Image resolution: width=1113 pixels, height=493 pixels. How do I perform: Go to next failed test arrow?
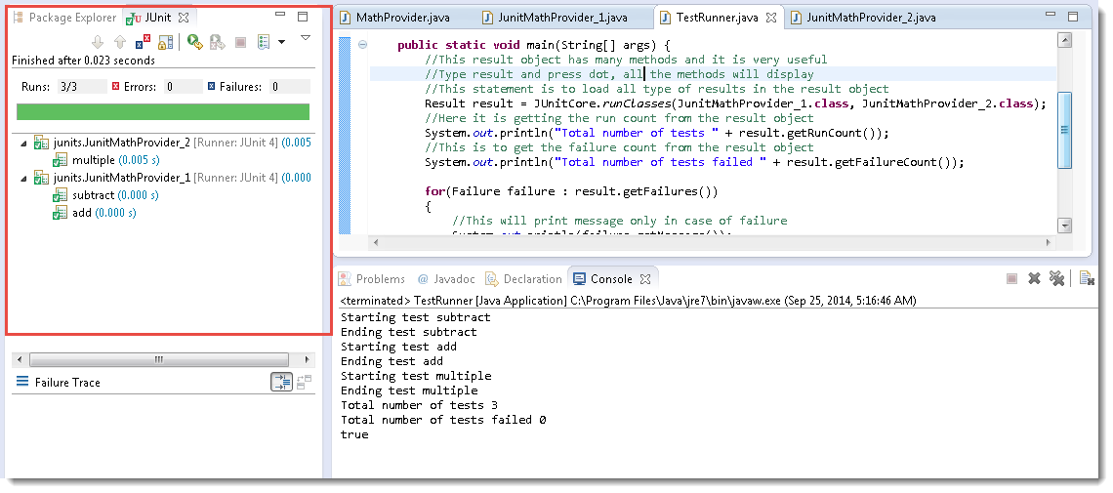click(x=98, y=43)
